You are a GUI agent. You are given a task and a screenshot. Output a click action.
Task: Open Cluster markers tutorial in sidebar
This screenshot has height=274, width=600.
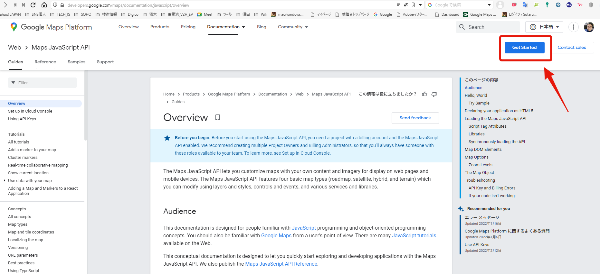click(x=23, y=158)
